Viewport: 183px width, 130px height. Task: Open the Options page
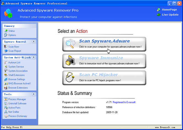(12, 35)
